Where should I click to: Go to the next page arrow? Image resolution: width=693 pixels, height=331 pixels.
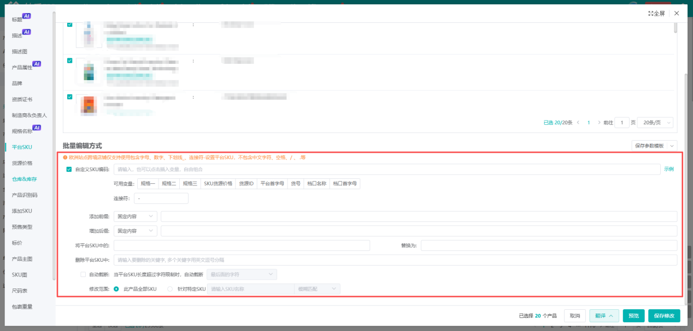click(599, 123)
